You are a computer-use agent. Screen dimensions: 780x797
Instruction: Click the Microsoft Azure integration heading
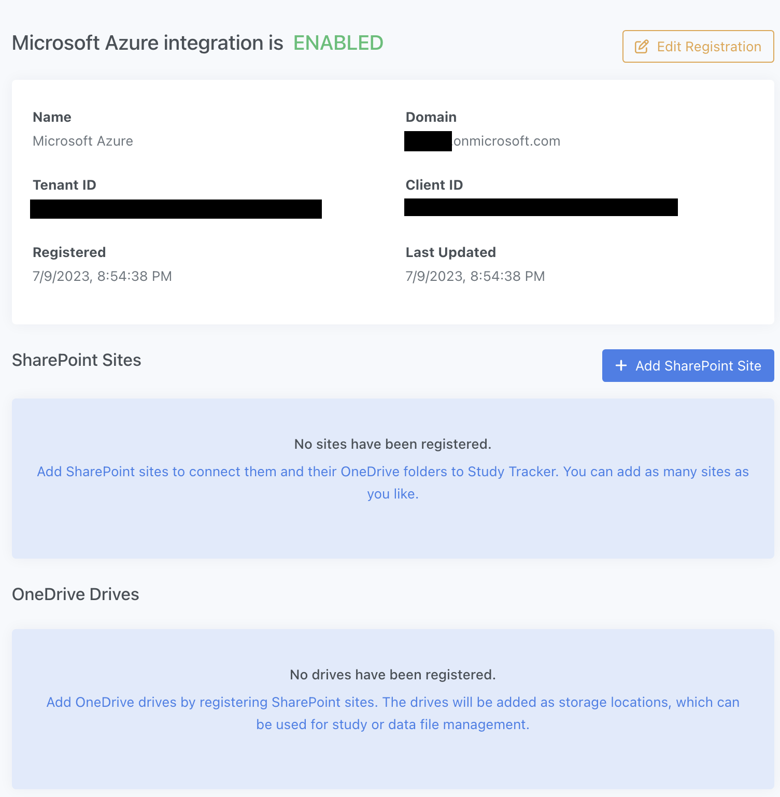pos(148,43)
